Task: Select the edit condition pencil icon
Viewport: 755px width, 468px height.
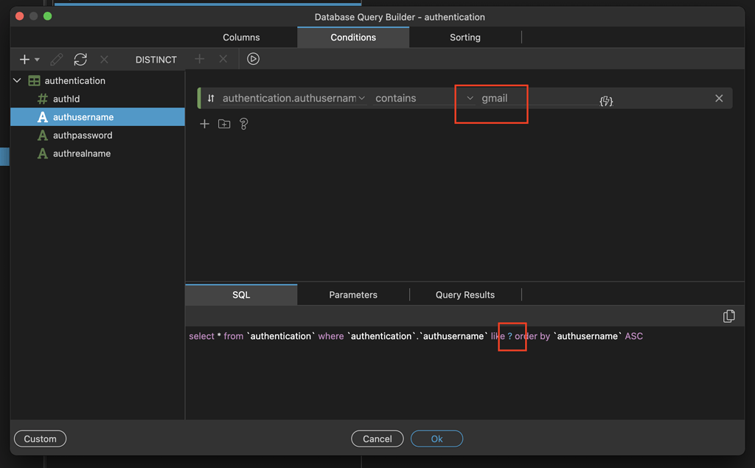Action: 55,59
